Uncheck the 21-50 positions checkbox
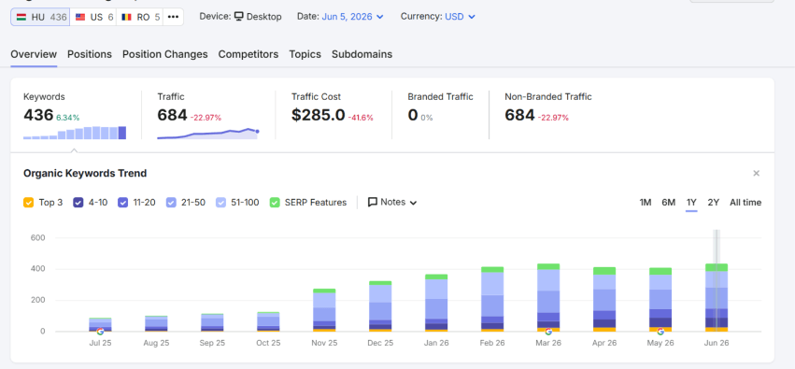Image resolution: width=795 pixels, height=369 pixels. [x=171, y=202]
